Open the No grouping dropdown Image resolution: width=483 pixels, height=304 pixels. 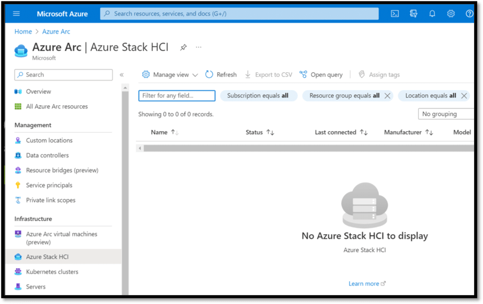pos(446,114)
